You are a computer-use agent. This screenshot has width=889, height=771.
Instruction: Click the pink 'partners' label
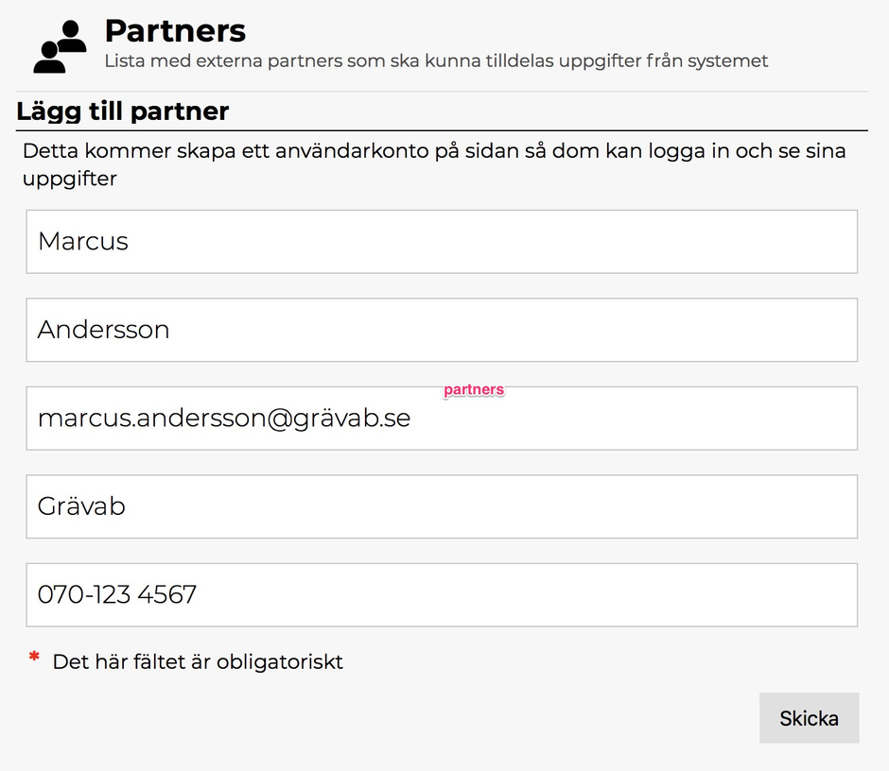[x=474, y=389]
